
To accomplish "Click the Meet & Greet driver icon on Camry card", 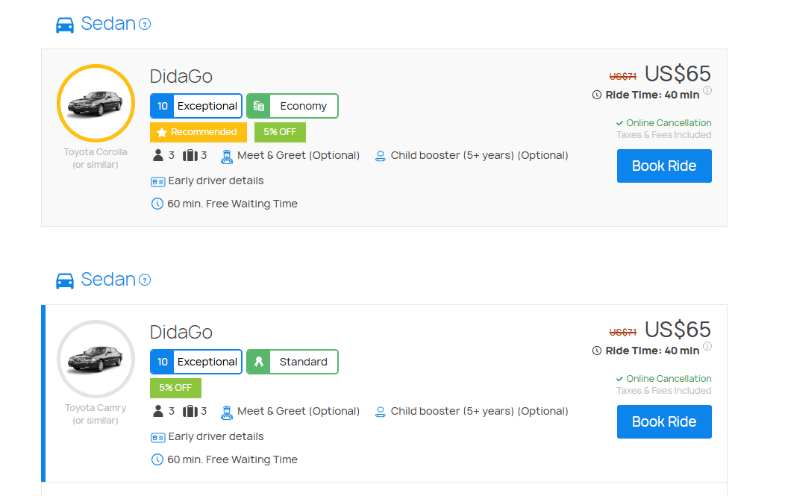I will [227, 412].
